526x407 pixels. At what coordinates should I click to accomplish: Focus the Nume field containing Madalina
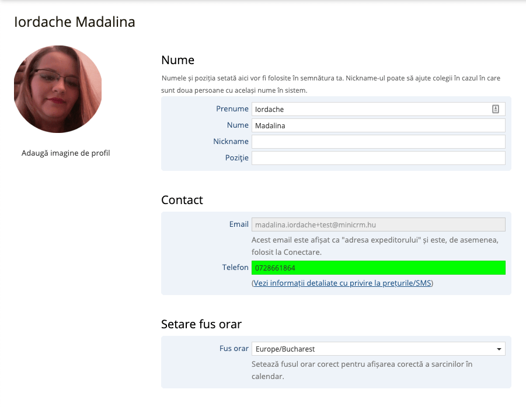(x=378, y=125)
